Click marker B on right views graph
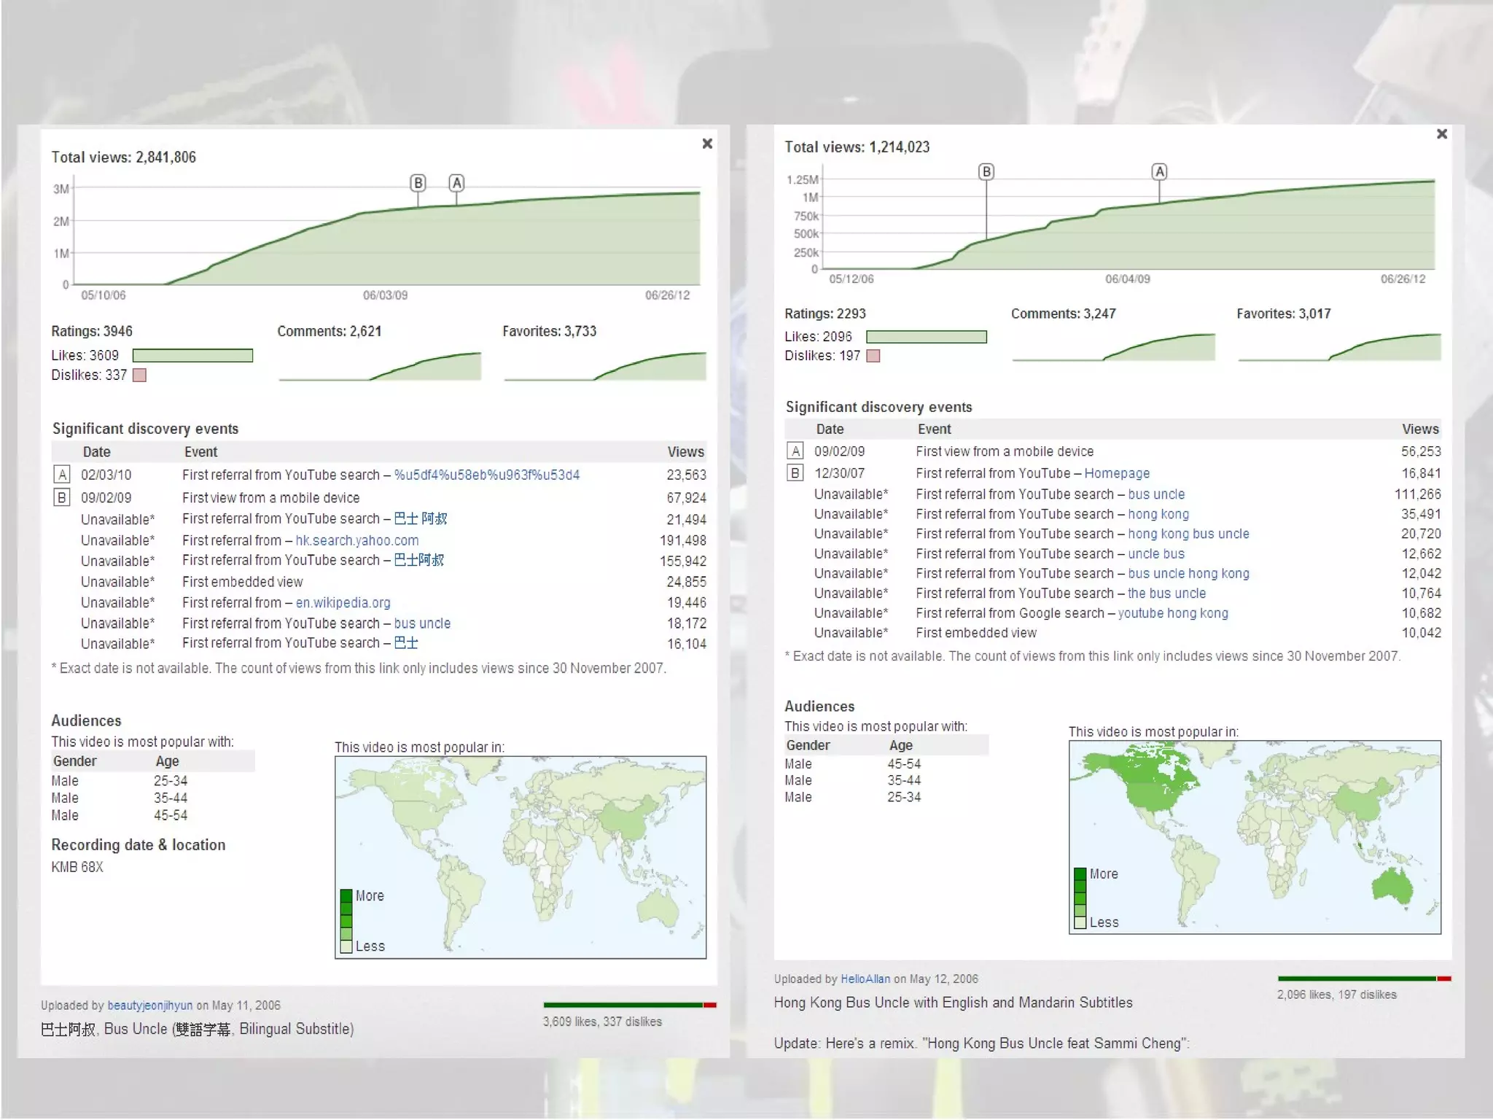This screenshot has height=1120, width=1493. 986,172
